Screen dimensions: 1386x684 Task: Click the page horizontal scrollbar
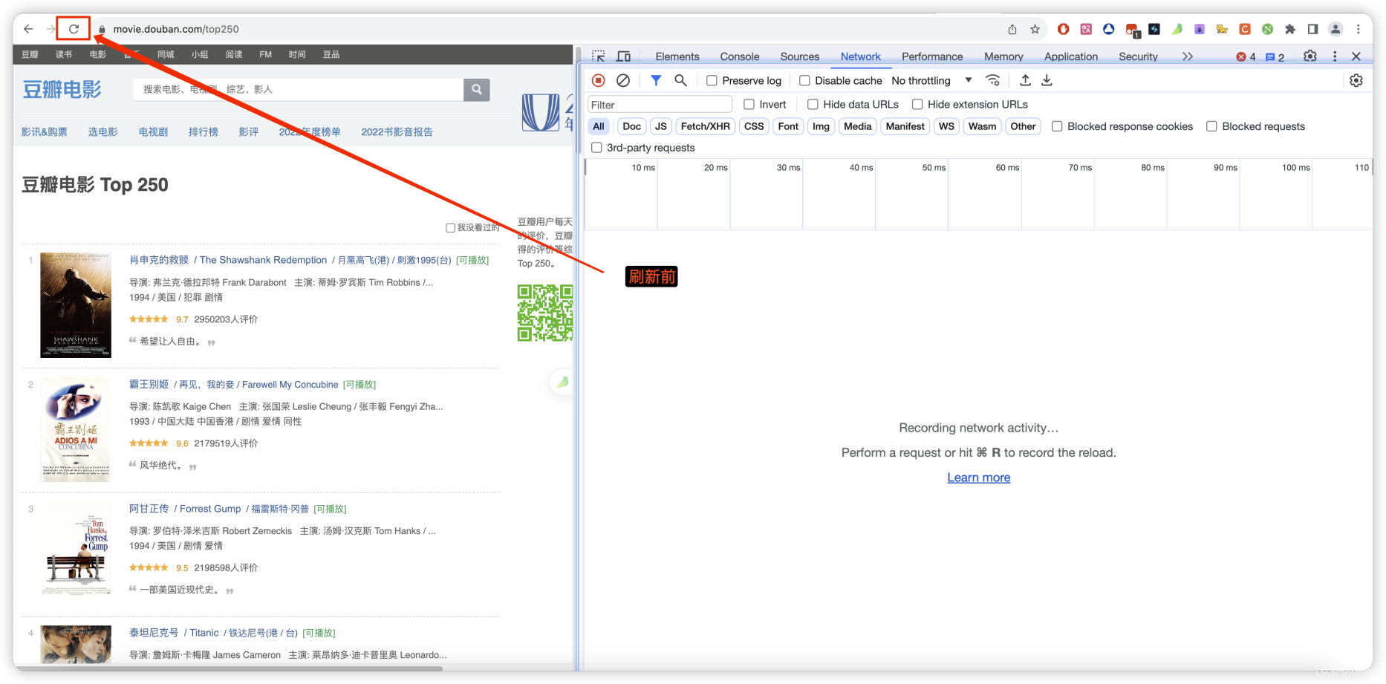click(230, 668)
